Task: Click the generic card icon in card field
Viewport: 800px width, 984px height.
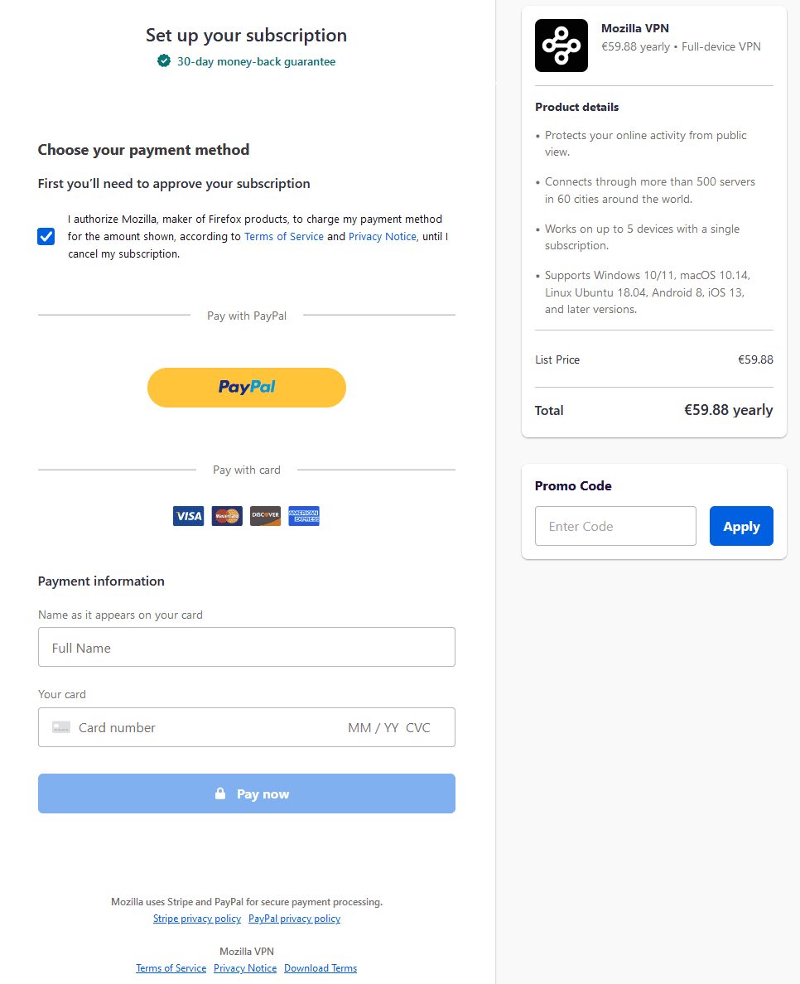Action: [60, 727]
